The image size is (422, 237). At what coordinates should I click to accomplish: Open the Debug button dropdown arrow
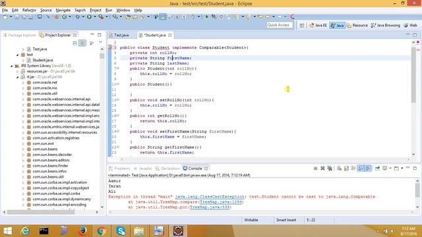tap(83, 16)
